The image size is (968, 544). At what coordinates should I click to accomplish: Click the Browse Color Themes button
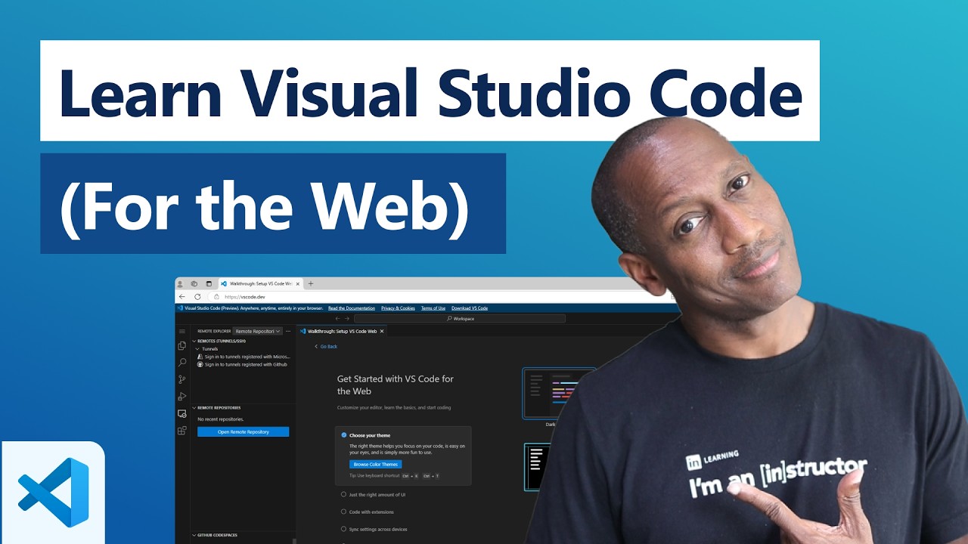click(375, 464)
